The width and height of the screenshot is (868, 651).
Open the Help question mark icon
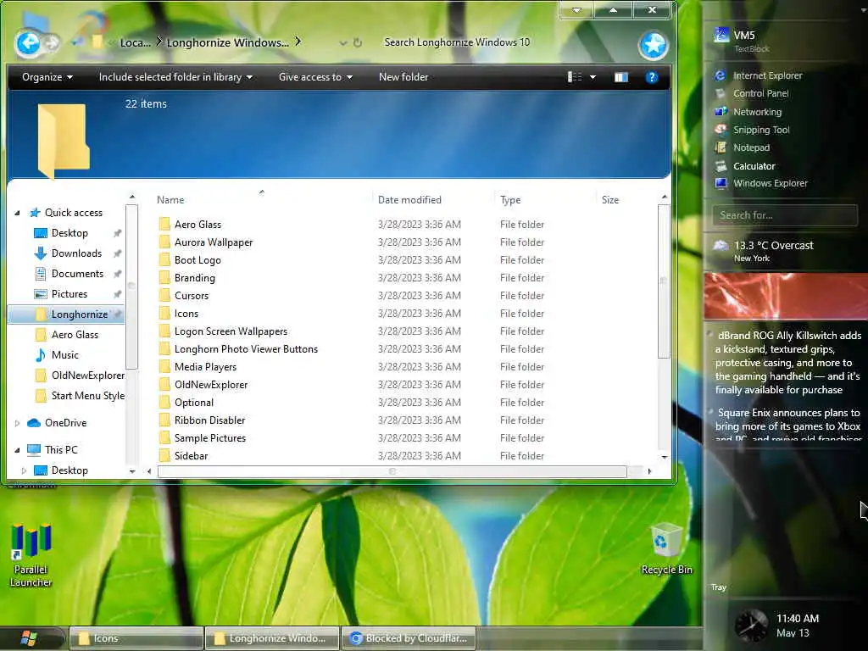click(x=652, y=77)
